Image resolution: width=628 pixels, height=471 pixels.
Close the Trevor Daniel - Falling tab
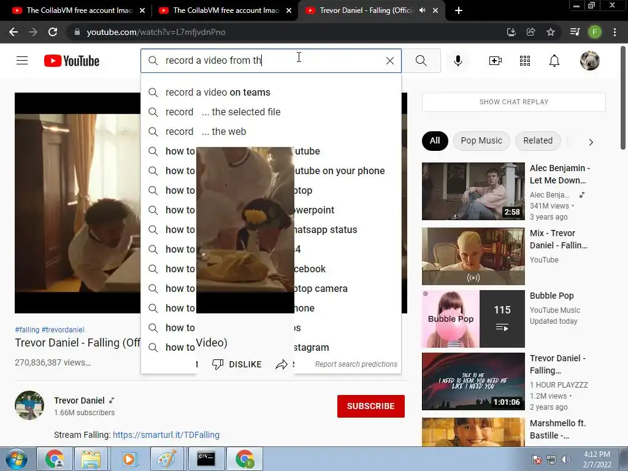(435, 10)
